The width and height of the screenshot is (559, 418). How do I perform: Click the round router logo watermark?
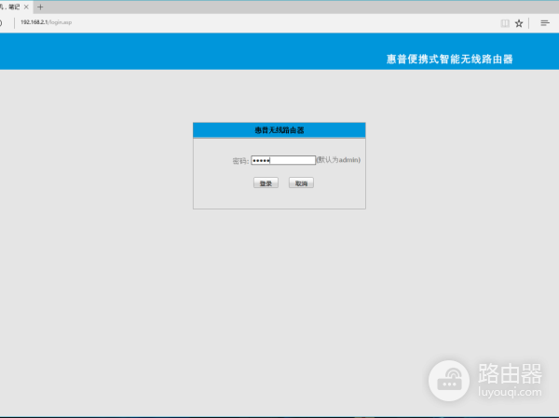(x=451, y=381)
